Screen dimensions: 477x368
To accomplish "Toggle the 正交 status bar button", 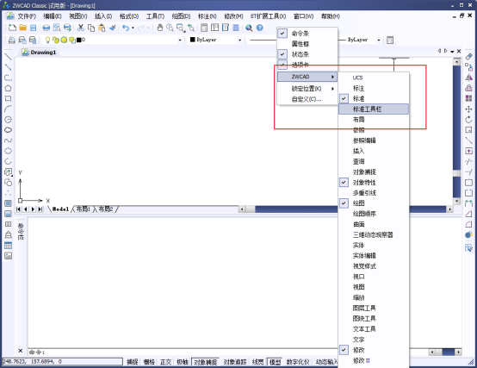I will coord(165,362).
